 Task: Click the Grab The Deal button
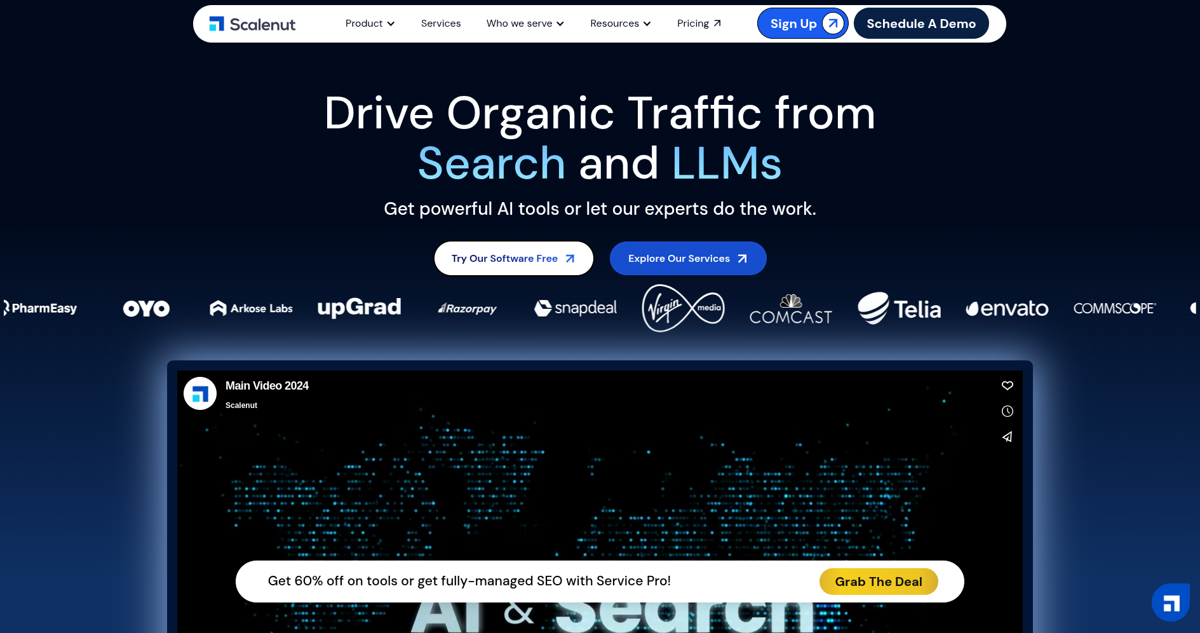[879, 582]
